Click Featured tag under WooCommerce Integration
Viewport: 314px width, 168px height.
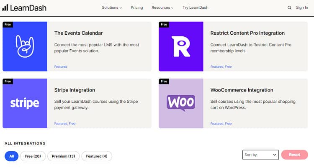click(x=217, y=124)
